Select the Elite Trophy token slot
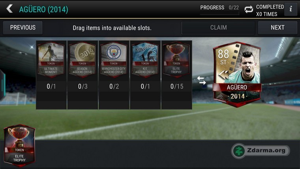The image size is (300, 169). tap(176, 60)
